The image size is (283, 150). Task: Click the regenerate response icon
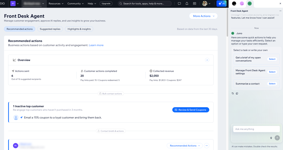tap(233, 94)
